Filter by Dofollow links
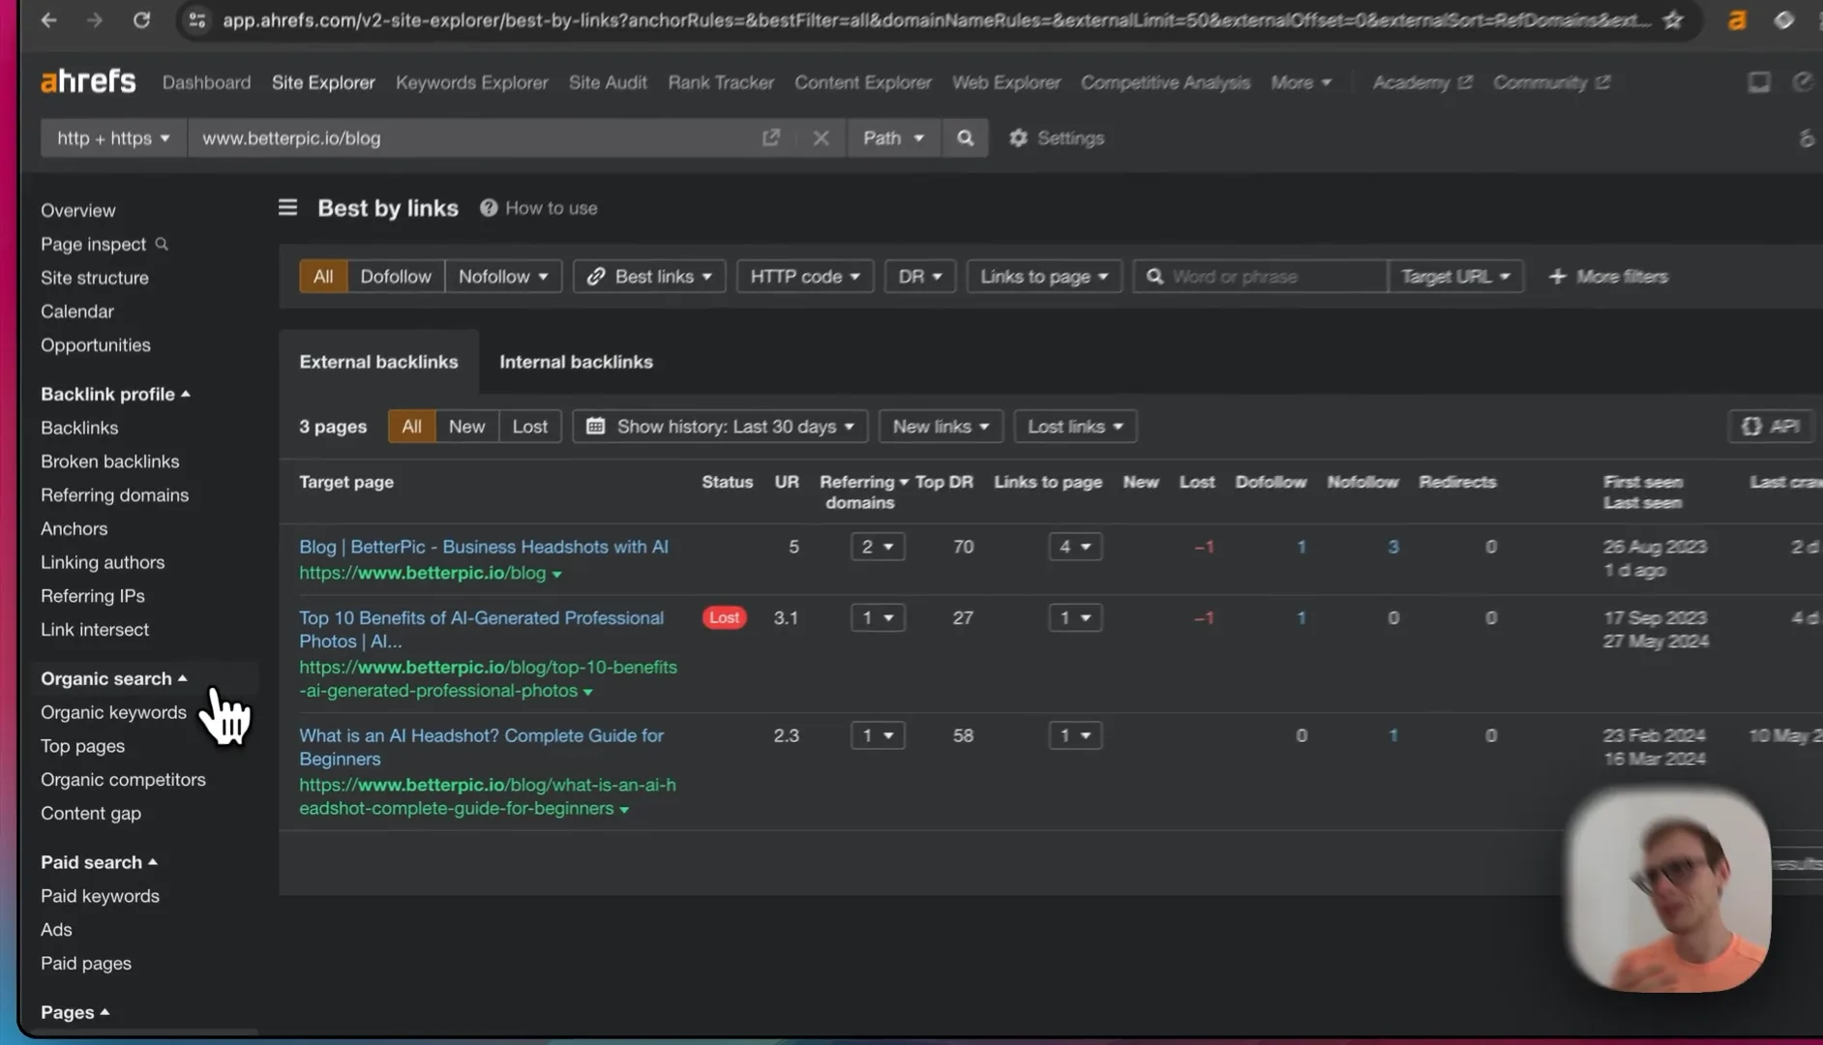The width and height of the screenshot is (1823, 1045). tap(396, 276)
